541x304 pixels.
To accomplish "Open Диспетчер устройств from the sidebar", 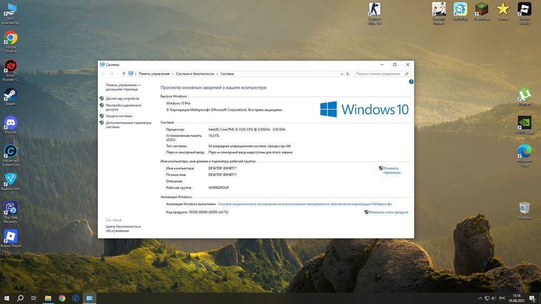I will tap(122, 98).
